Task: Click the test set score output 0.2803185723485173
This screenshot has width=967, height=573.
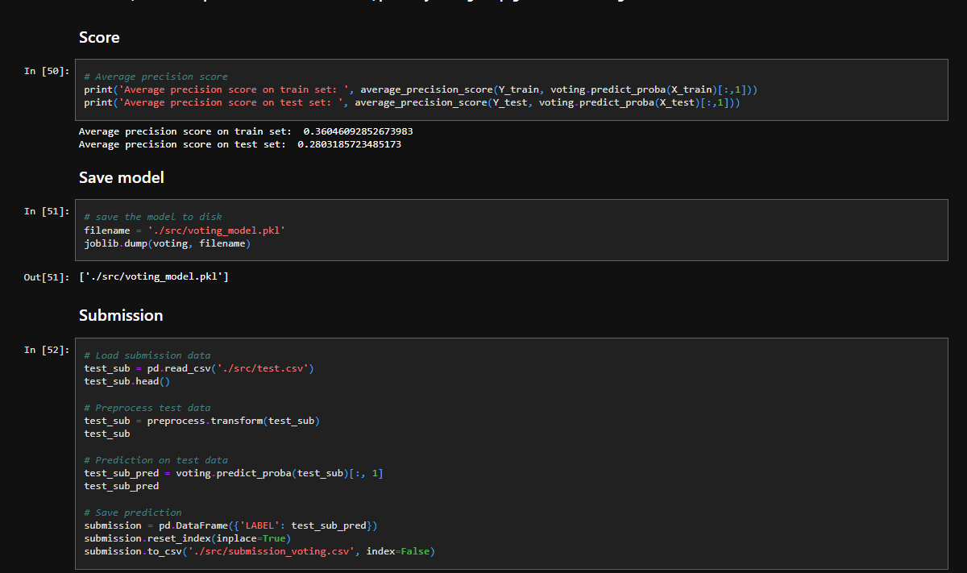Action: pyautogui.click(x=349, y=144)
